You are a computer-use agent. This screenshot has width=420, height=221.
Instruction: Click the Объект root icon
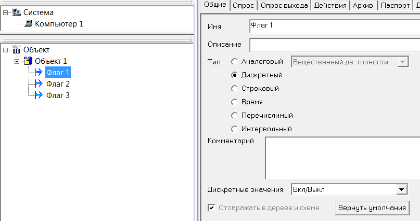point(17,50)
